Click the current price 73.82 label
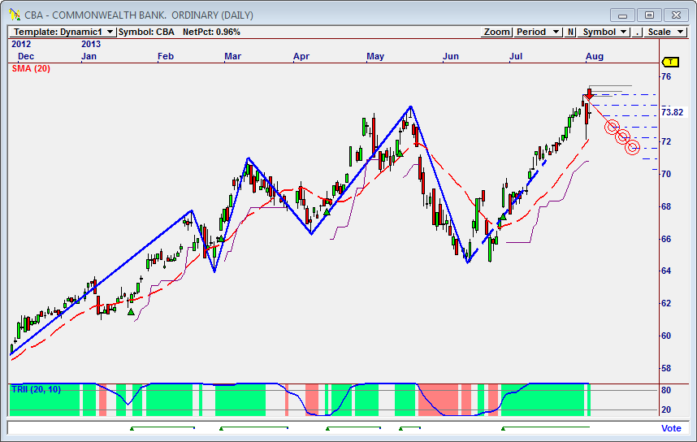 [672, 112]
